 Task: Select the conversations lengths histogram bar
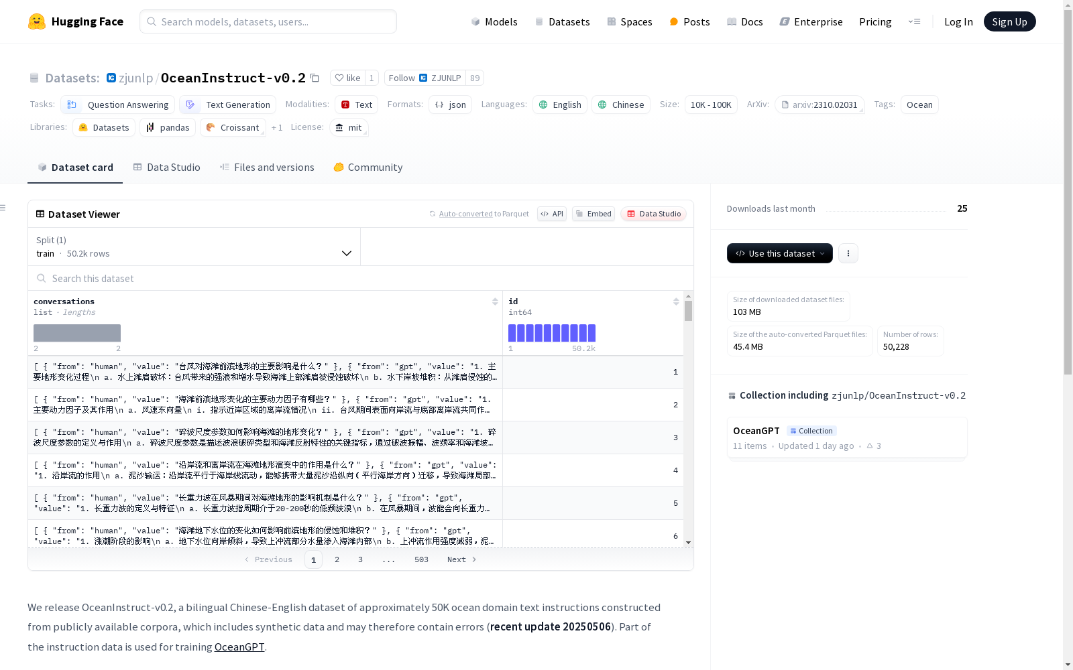(x=77, y=333)
